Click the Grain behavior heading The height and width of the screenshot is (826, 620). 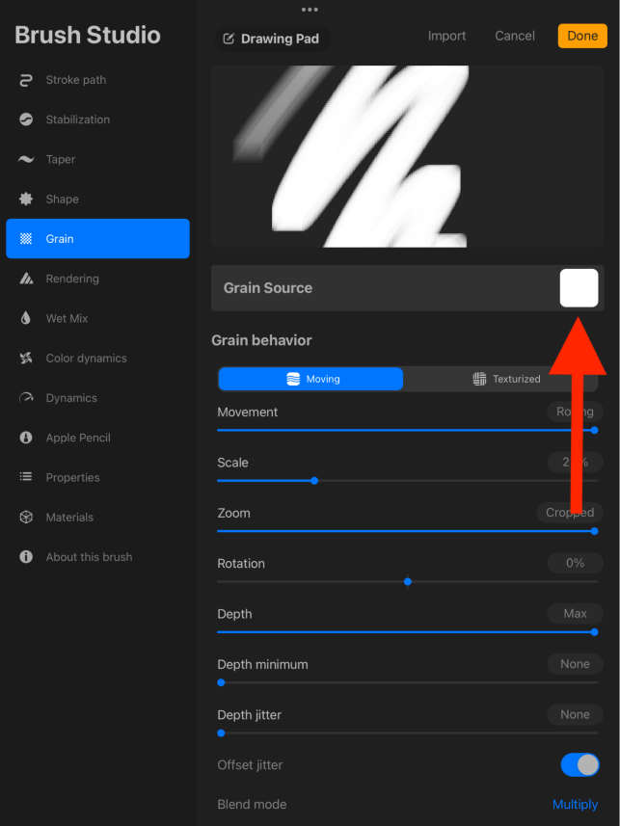pos(261,340)
